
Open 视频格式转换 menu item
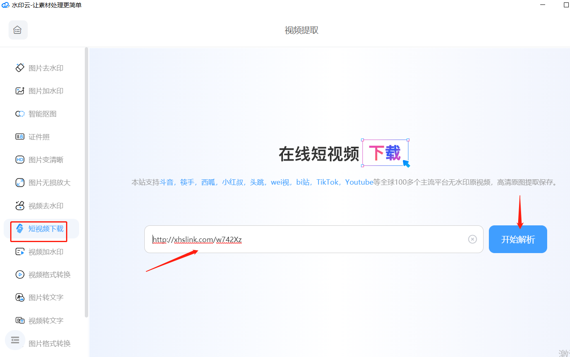pyautogui.click(x=41, y=275)
